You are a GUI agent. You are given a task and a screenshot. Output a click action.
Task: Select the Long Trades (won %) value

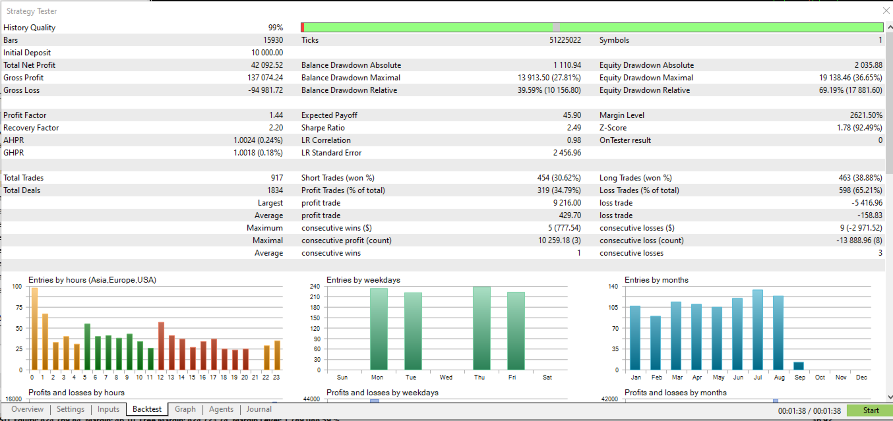(861, 178)
